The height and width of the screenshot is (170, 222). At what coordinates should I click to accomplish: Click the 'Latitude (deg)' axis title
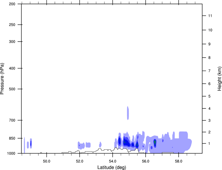[112, 167]
